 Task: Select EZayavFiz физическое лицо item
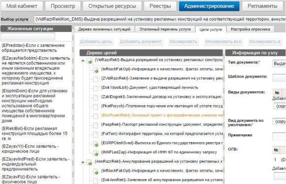(x=31, y=179)
